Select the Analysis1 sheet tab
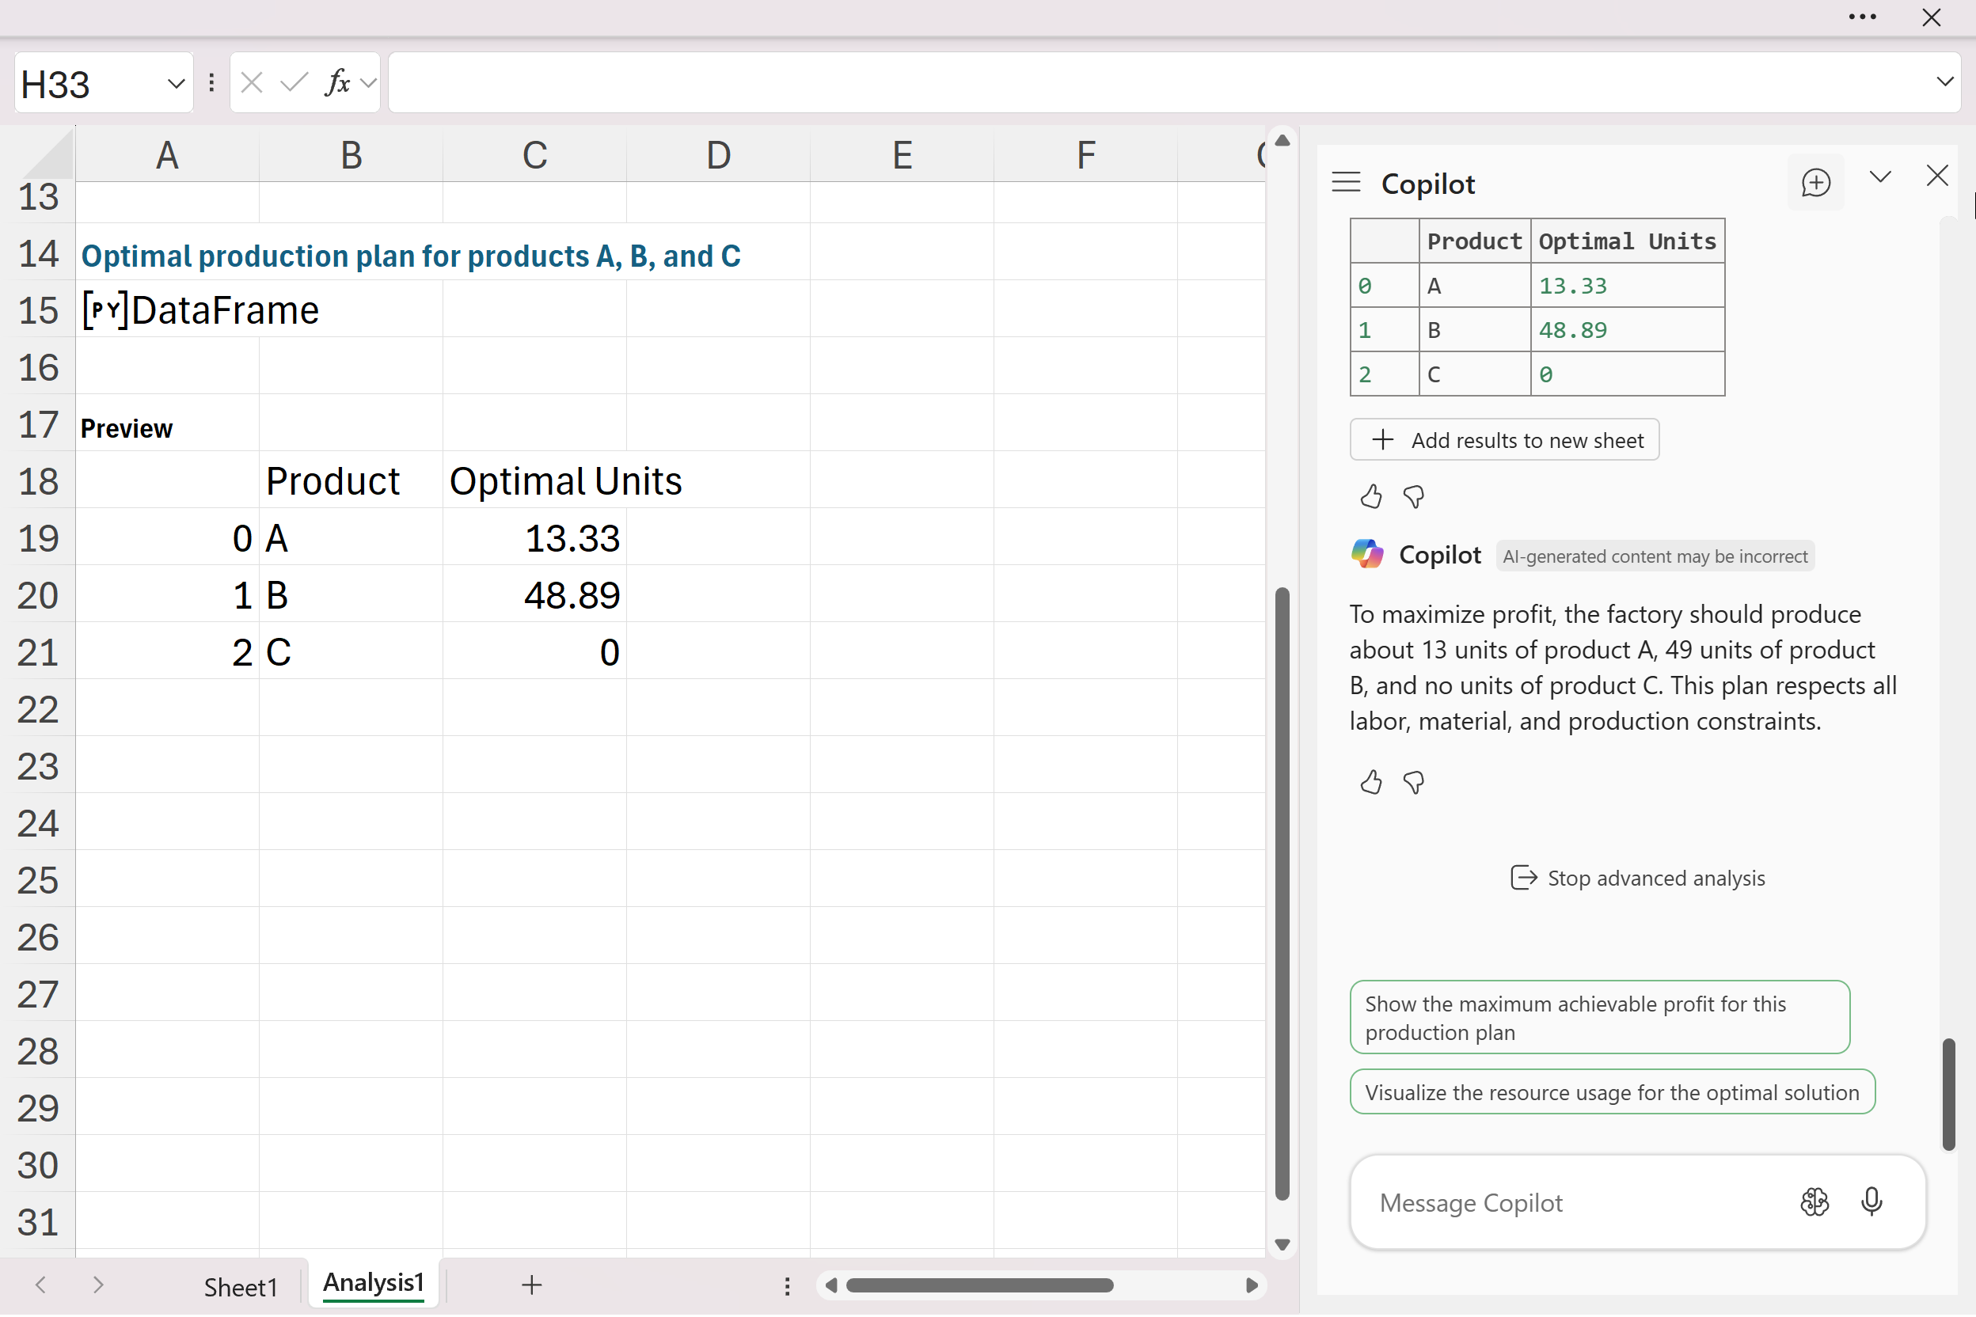This screenshot has height=1317, width=1976. pos(373,1282)
